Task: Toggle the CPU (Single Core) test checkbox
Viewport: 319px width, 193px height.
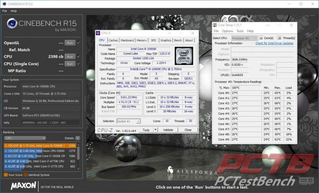Action: click(x=78, y=63)
